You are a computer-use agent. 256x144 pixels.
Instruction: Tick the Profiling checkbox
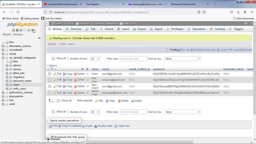168,50
